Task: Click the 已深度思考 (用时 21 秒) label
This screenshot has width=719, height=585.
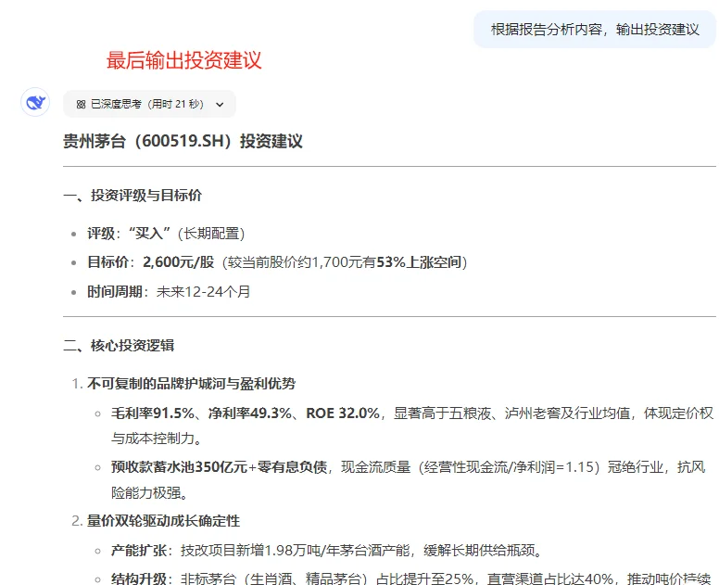Action: (x=146, y=104)
